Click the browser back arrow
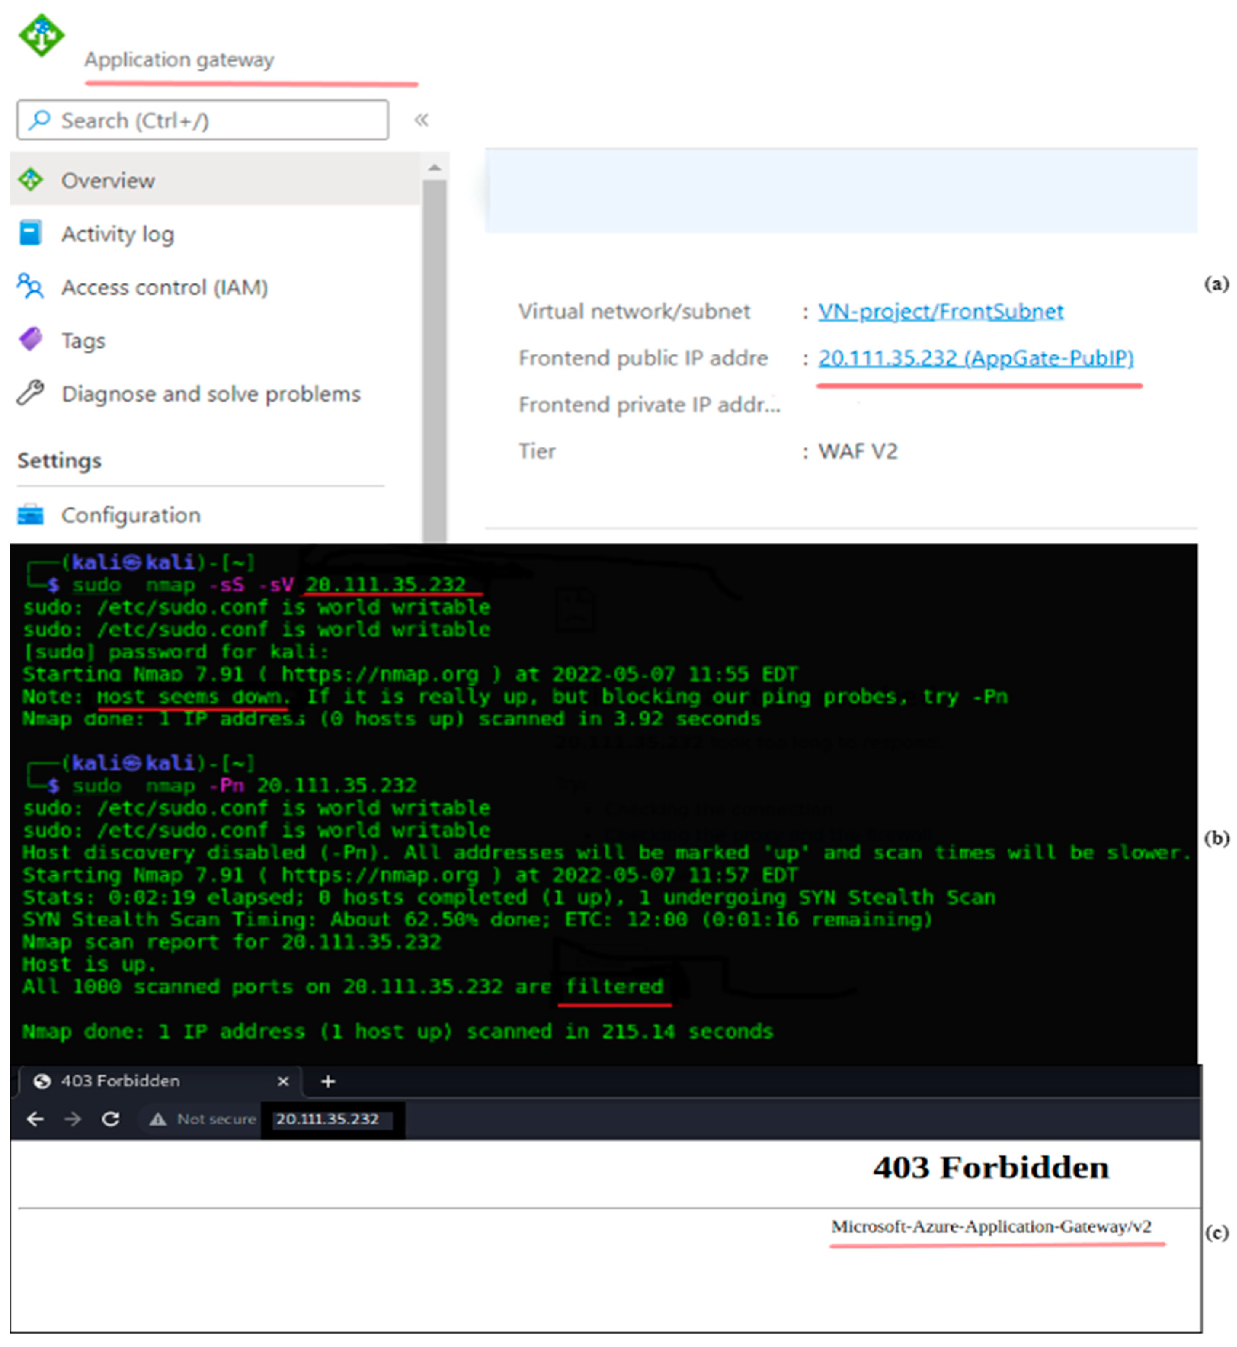 click(x=35, y=1119)
